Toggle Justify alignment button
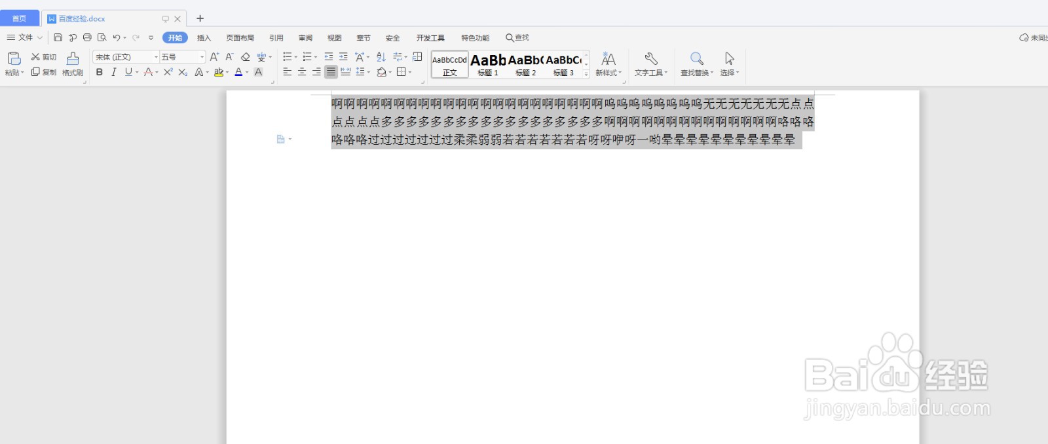 (x=331, y=72)
